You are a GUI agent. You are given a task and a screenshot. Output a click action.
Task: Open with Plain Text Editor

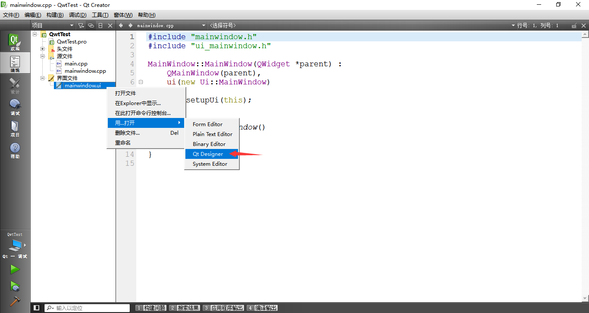[212, 134]
